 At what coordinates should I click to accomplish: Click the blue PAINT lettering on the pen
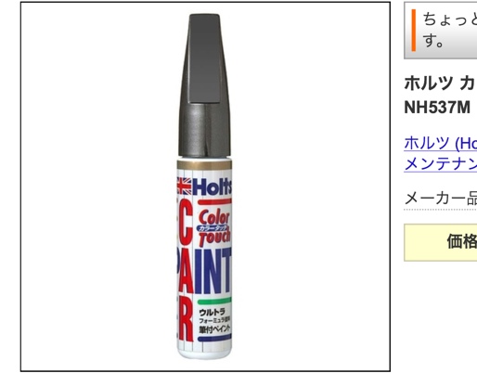click(213, 272)
